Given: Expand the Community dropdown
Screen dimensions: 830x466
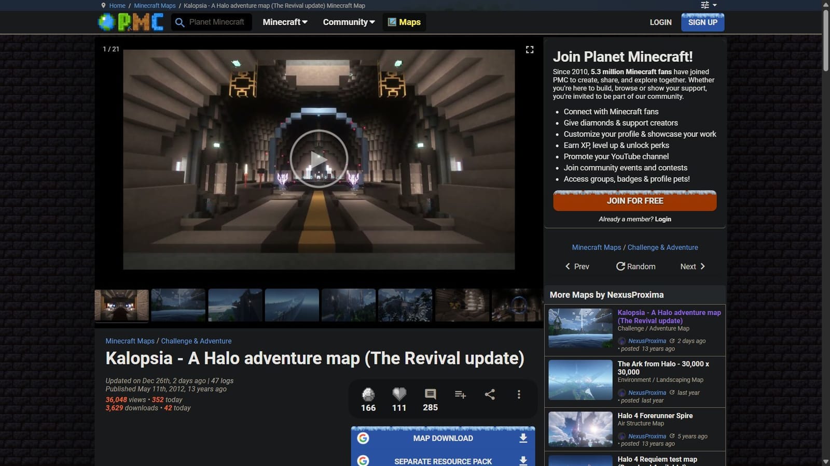Looking at the screenshot, I should [348, 22].
